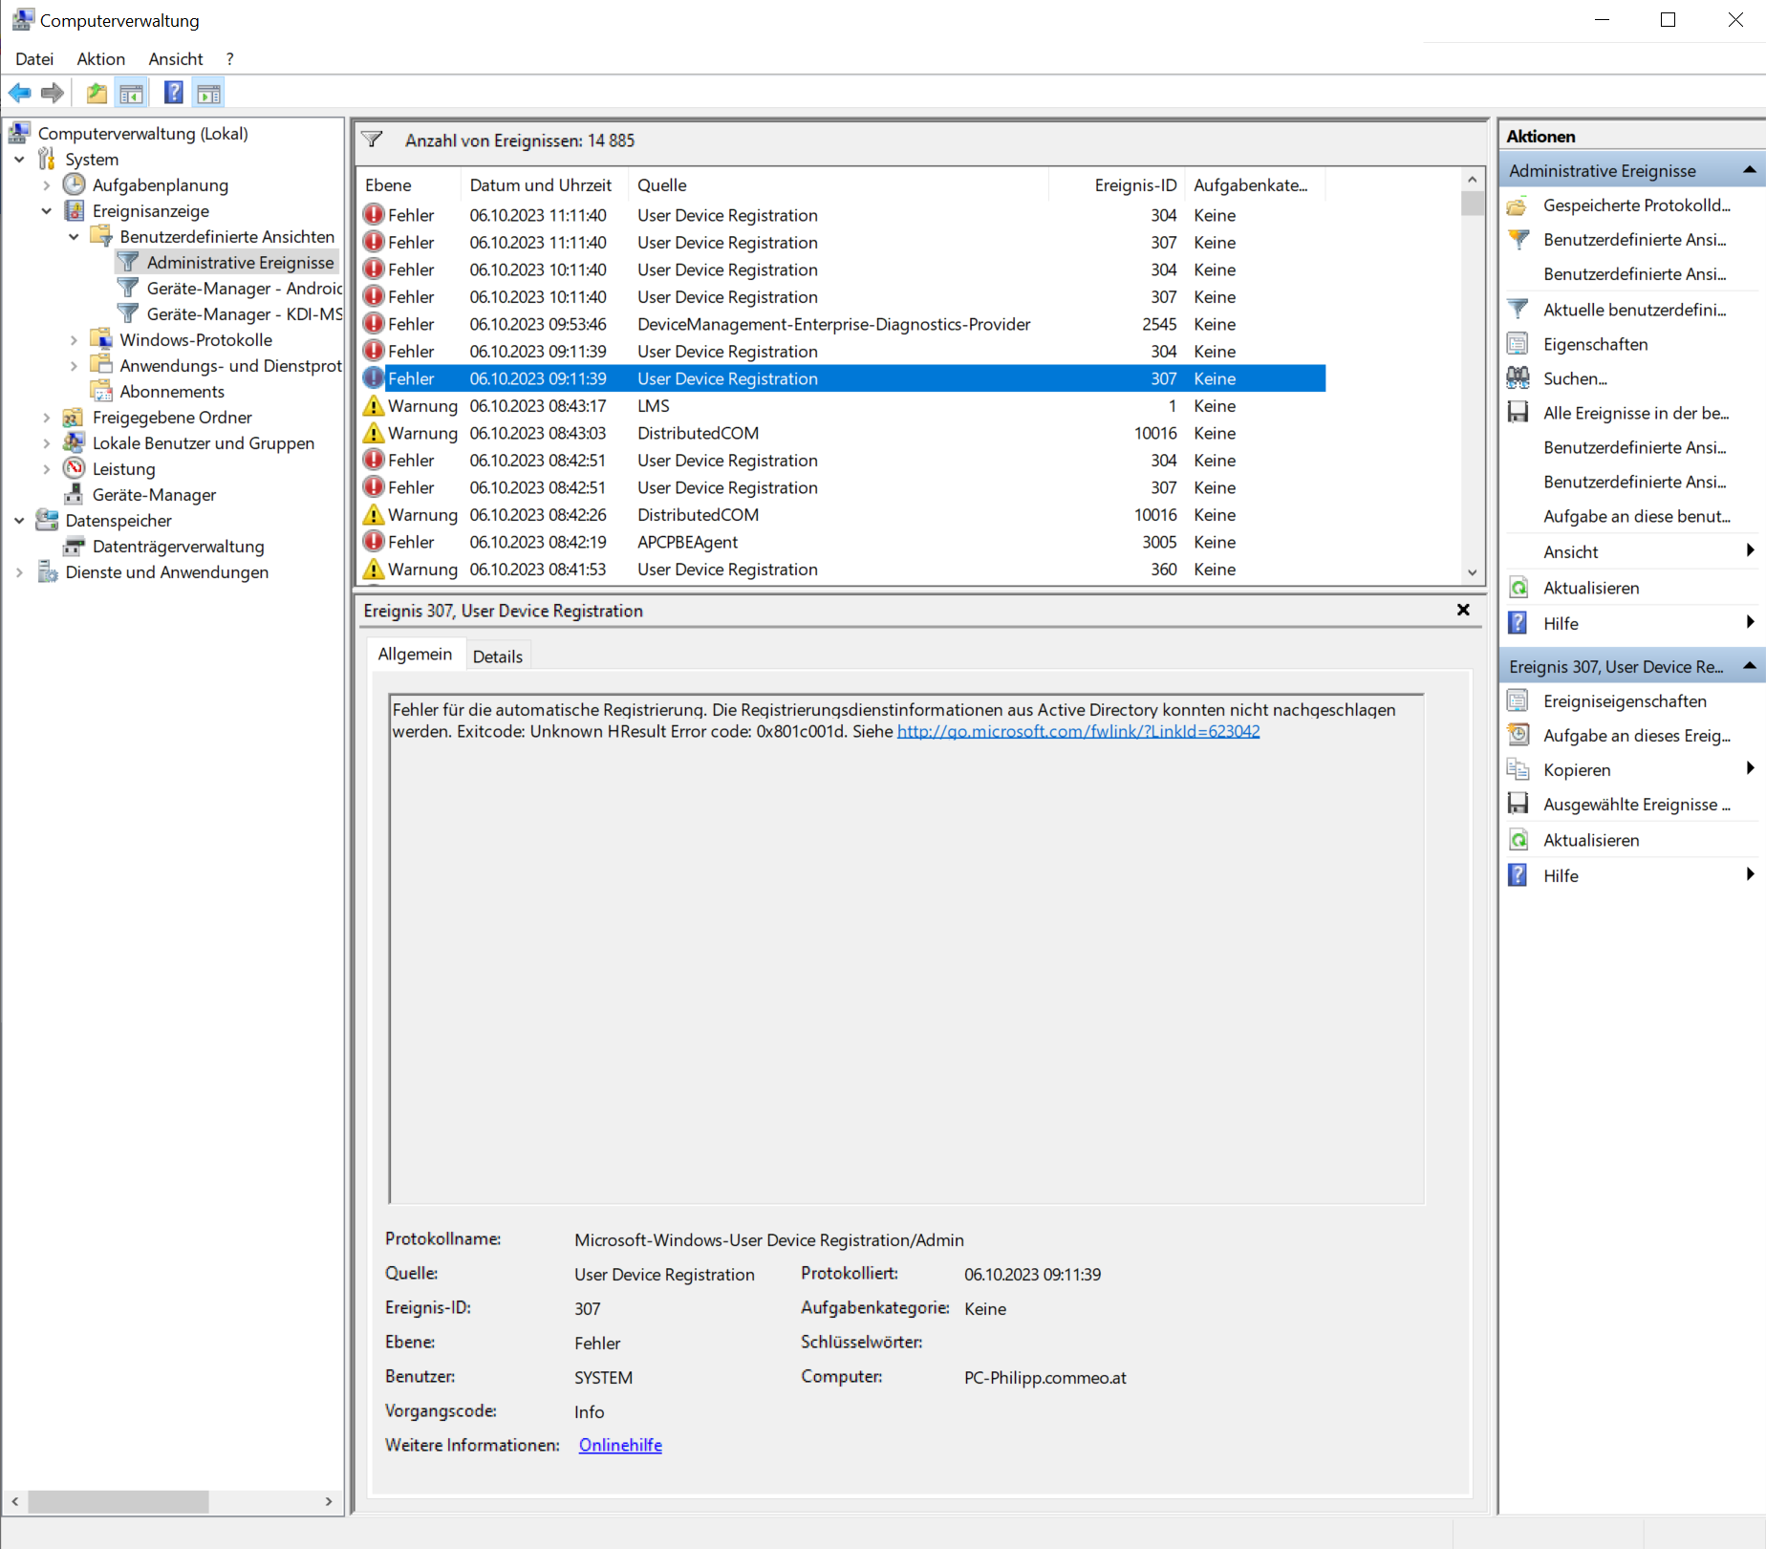Open the Ansicht menu in menu bar
The height and width of the screenshot is (1549, 1766).
[x=176, y=58]
